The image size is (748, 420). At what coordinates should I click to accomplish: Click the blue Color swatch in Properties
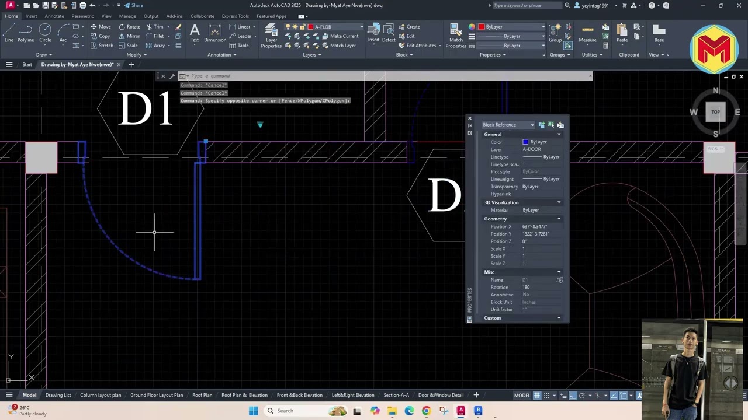[x=525, y=142]
